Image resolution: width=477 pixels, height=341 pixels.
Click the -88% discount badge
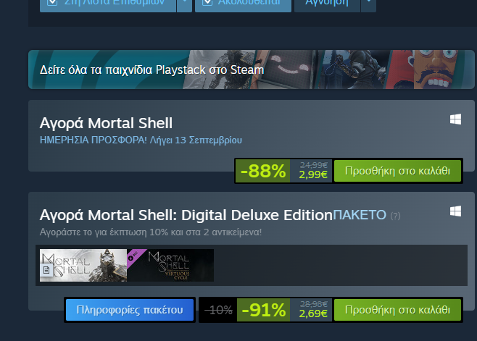[x=263, y=171]
